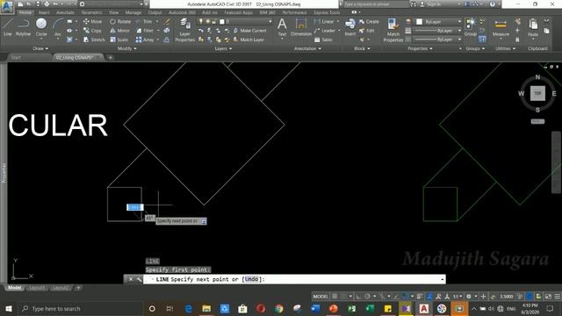The image size is (562, 316).
Task: Click the Edit block button
Action: [x=367, y=31]
